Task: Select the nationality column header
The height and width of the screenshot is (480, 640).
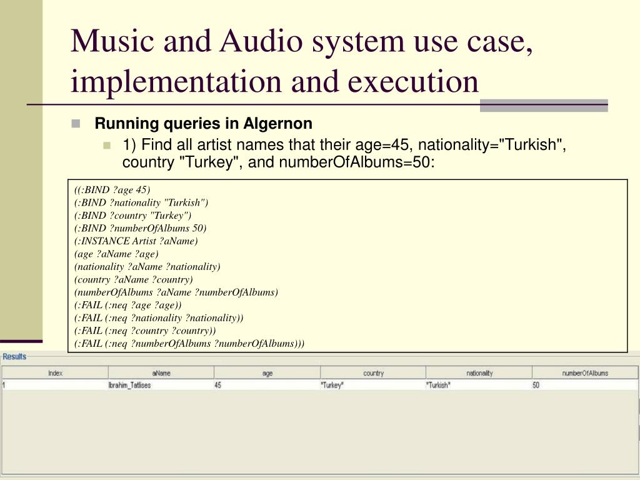Action: (479, 372)
